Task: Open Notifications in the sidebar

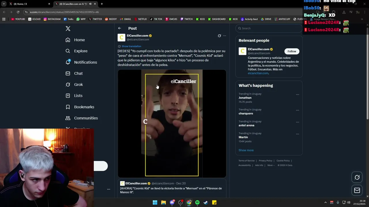Action: (81, 62)
